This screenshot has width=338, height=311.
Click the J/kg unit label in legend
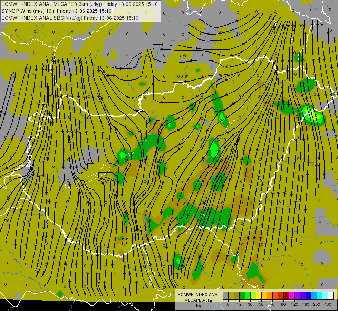199,306
